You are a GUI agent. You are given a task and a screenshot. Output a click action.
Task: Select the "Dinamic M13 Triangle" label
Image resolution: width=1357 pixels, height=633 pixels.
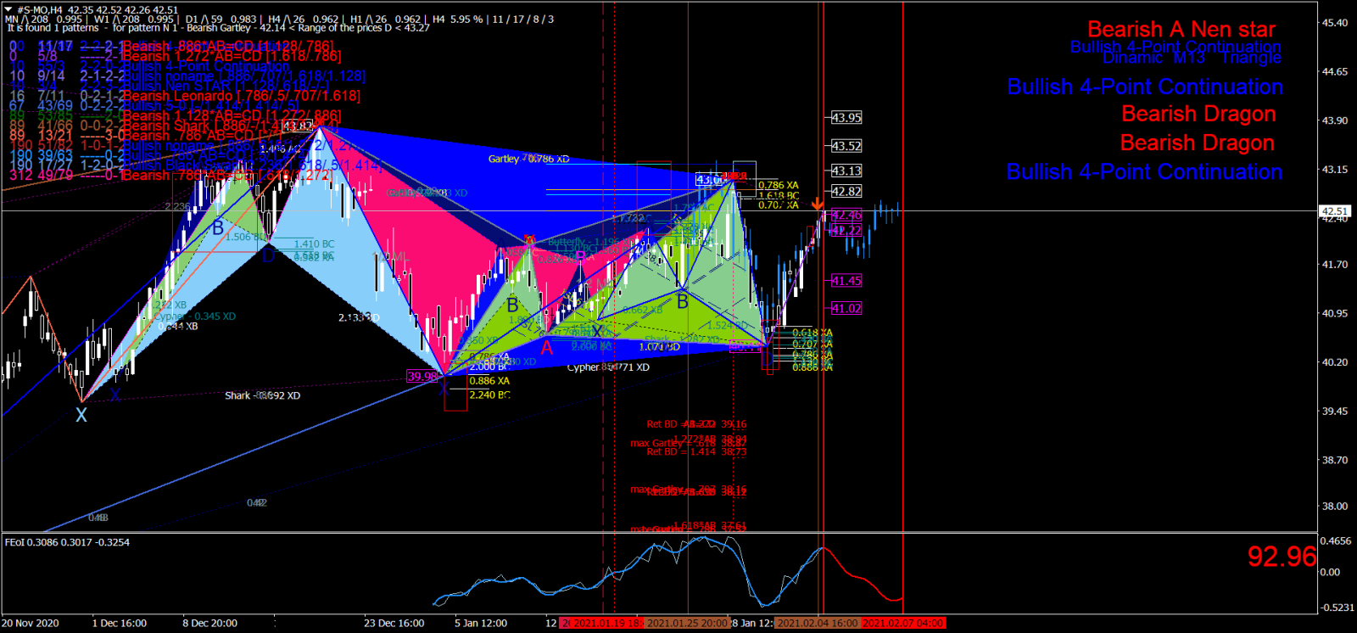tap(1192, 58)
